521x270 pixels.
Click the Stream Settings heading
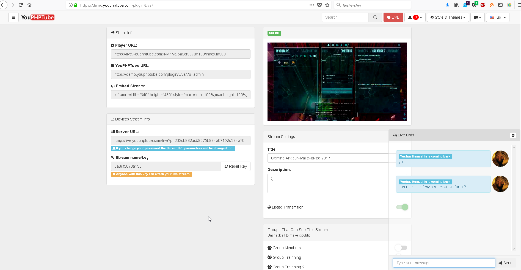coord(281,137)
